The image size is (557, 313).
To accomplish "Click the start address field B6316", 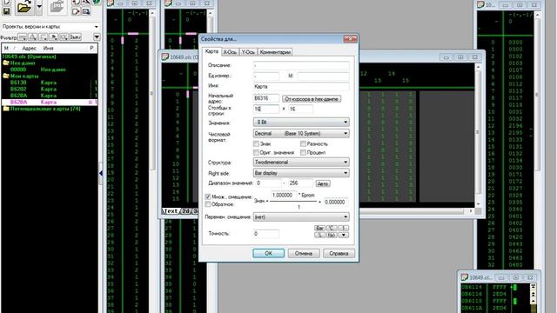I will coord(266,98).
